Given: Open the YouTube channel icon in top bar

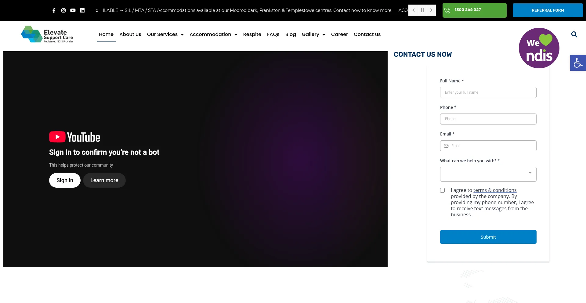Looking at the screenshot, I should [x=73, y=10].
